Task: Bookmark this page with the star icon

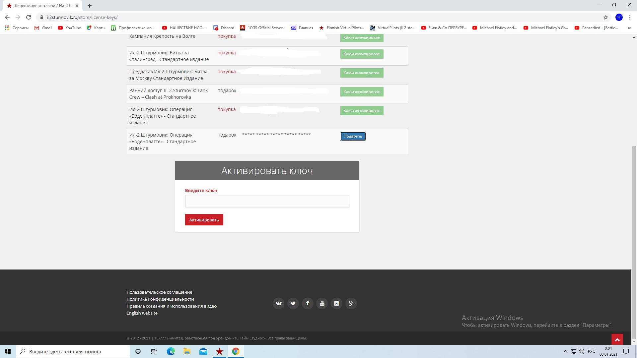Action: pos(606,17)
